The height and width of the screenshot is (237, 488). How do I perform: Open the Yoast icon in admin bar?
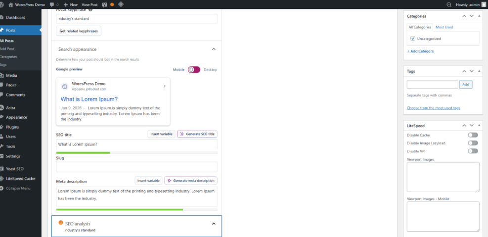click(105, 4)
